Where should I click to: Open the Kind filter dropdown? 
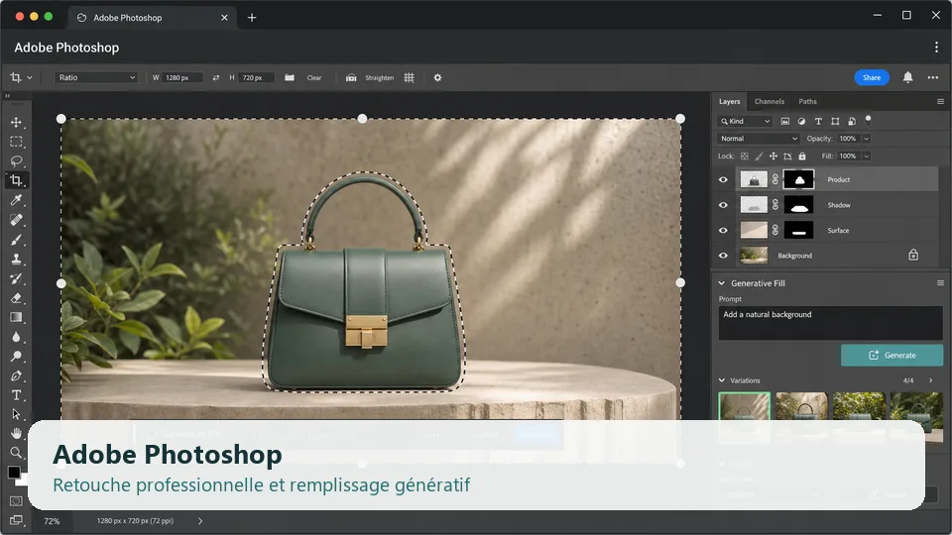coord(745,121)
